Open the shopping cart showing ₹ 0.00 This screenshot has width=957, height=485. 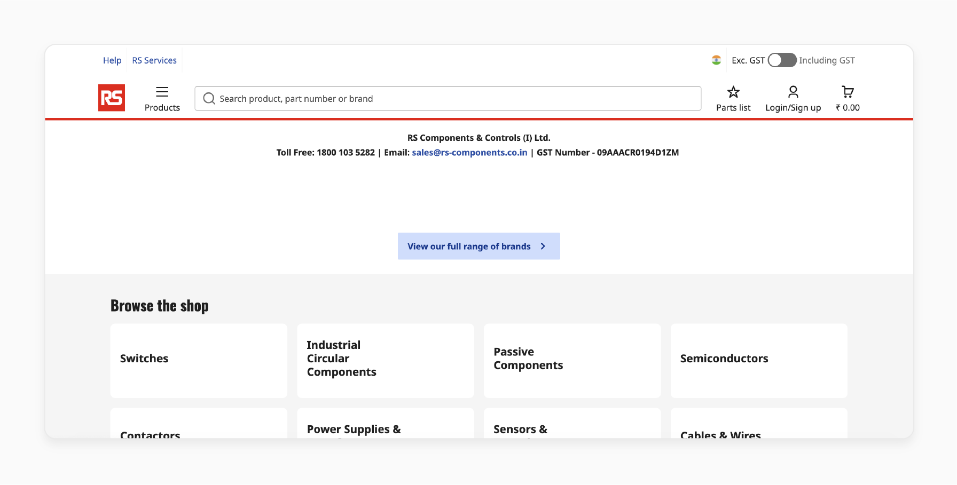coord(848,99)
